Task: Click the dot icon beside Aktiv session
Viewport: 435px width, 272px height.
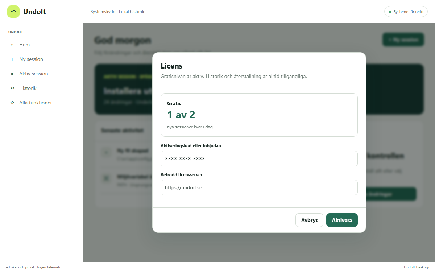Action: pyautogui.click(x=12, y=74)
